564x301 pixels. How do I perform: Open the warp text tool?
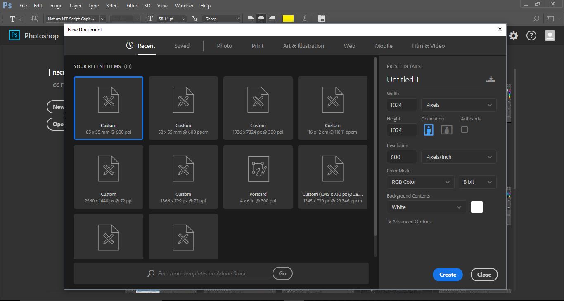pos(304,19)
